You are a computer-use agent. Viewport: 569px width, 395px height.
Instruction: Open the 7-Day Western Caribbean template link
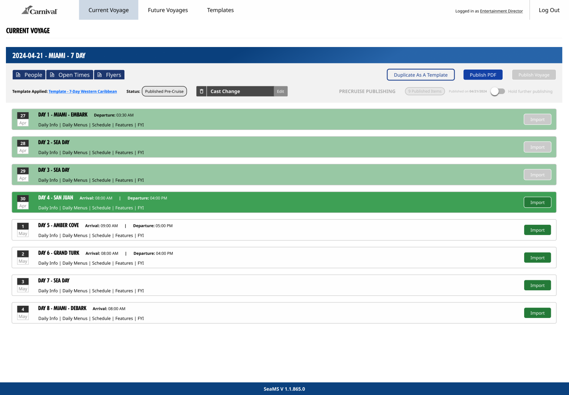(83, 91)
